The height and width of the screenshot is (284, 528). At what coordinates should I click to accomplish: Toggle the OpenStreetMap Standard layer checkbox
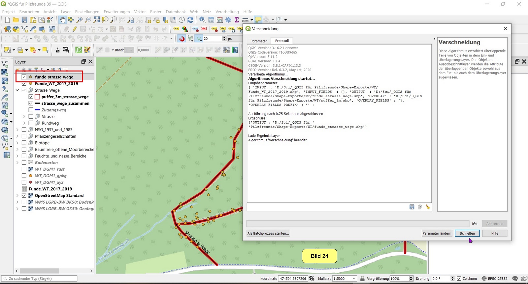(x=24, y=196)
